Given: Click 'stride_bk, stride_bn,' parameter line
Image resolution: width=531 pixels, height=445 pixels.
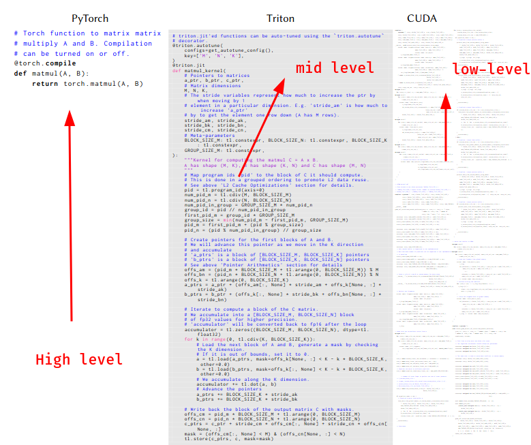Looking at the screenshot, I should pos(215,125).
